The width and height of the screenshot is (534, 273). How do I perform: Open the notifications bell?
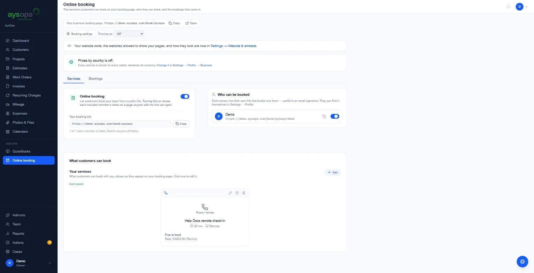point(509,7)
